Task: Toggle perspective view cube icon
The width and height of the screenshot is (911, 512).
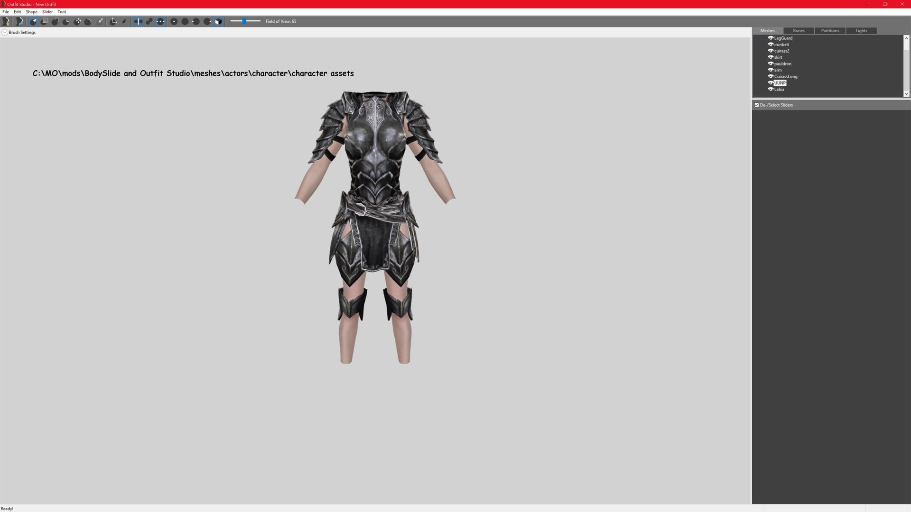Action: pyautogui.click(x=218, y=21)
